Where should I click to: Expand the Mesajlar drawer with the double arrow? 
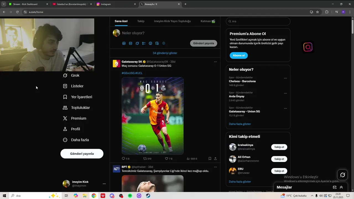tap(341, 187)
